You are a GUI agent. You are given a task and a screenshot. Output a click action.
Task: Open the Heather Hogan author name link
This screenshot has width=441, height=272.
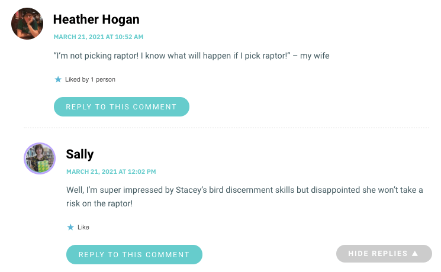click(96, 20)
